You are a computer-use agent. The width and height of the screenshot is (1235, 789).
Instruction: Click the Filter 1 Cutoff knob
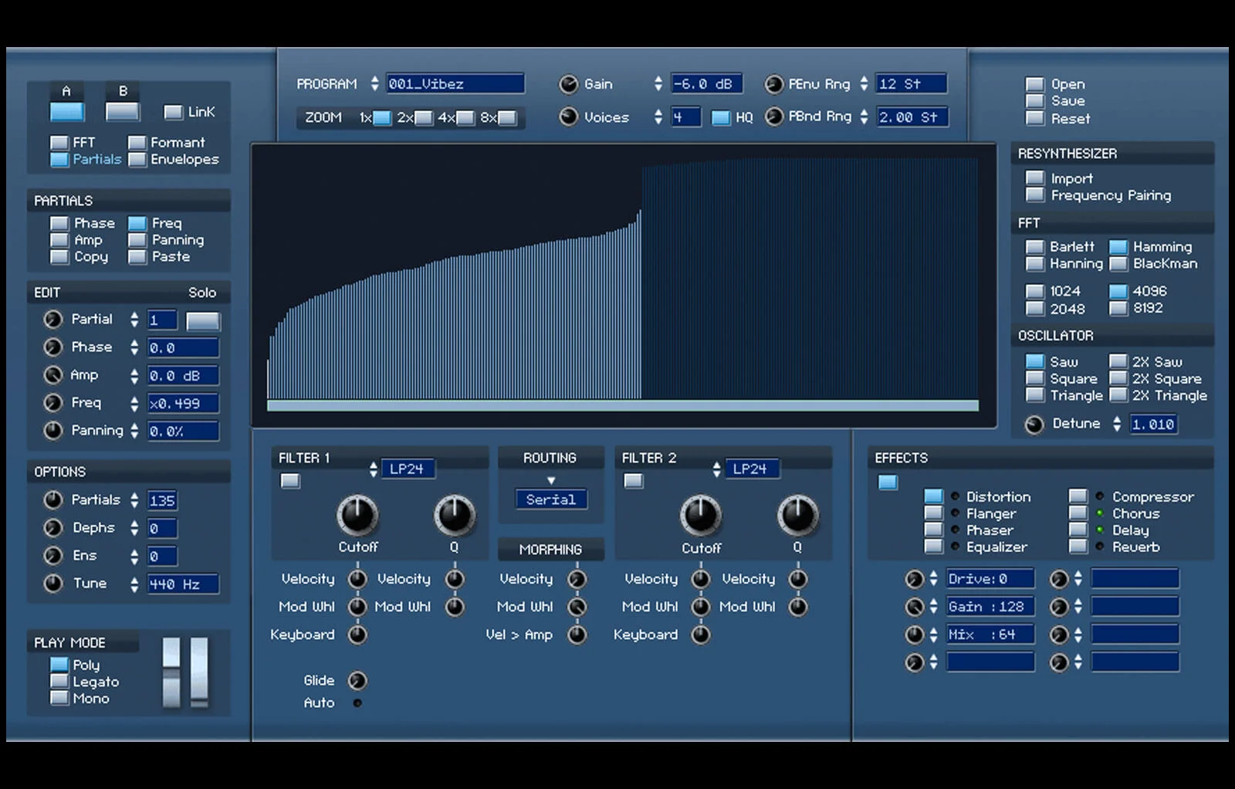pos(357,515)
